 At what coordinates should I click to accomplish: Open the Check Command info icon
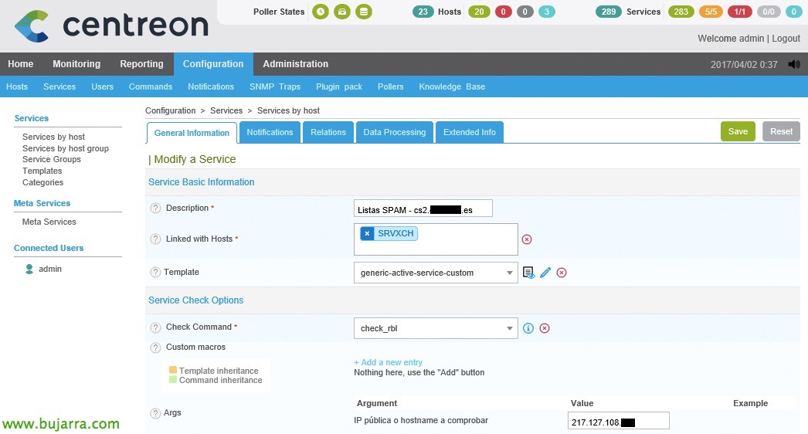(x=528, y=328)
